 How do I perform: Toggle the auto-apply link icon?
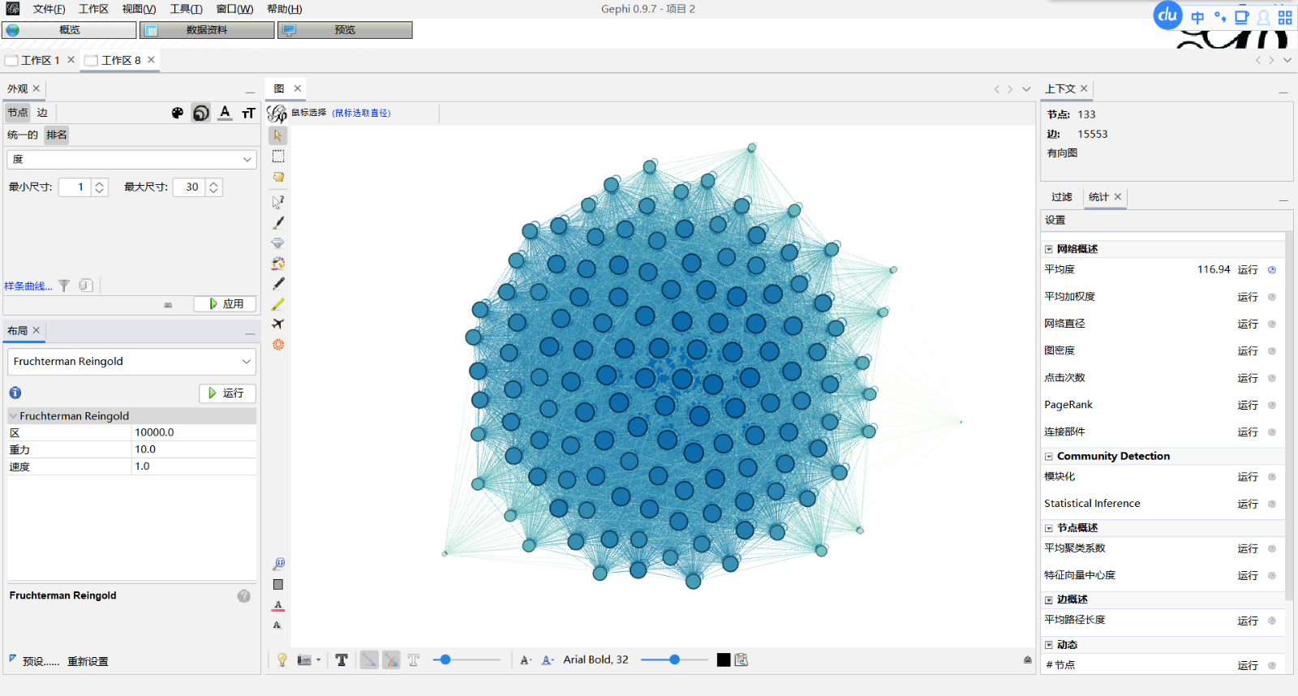pyautogui.click(x=168, y=305)
